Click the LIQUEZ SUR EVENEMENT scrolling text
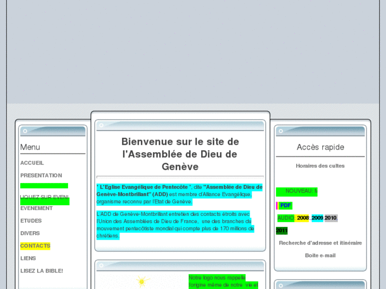This screenshot has height=289, width=386. tap(44, 197)
